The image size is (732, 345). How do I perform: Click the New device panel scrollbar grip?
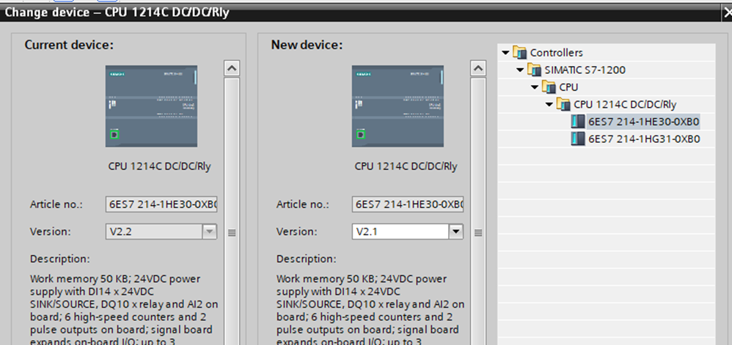[x=478, y=233]
